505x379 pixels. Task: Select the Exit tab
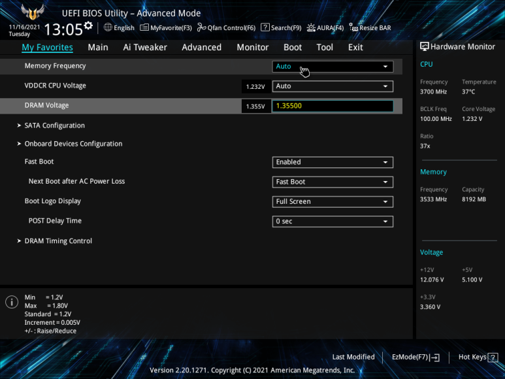click(x=355, y=47)
